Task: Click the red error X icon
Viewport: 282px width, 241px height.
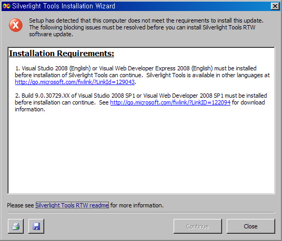Action: point(16,25)
